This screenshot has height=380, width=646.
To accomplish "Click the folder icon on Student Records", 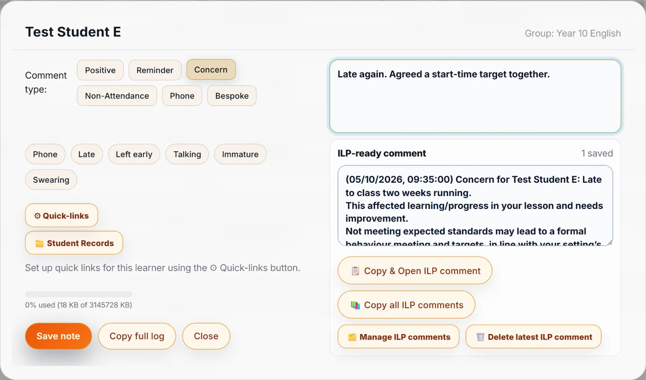I will coord(39,243).
